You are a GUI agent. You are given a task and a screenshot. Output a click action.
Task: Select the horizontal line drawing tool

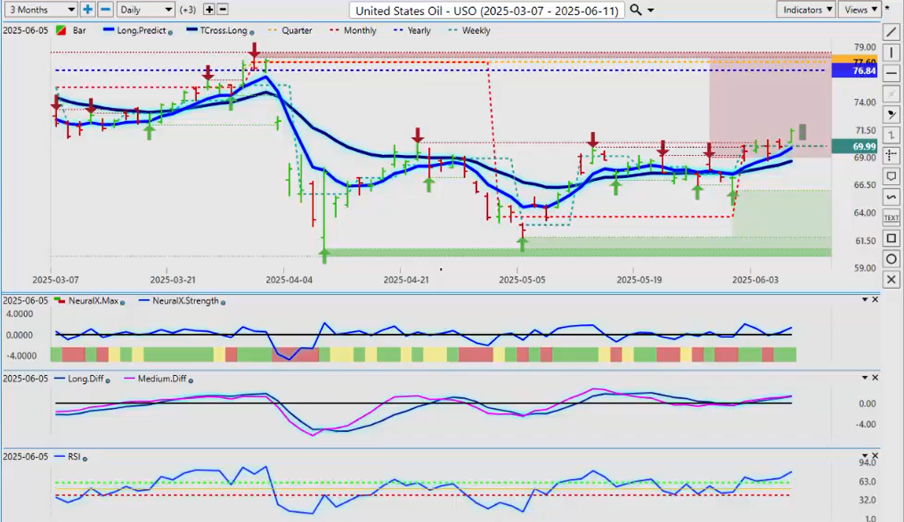click(891, 73)
